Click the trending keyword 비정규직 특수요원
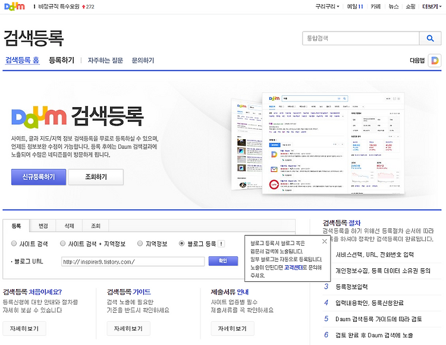446x345 pixels. 59,7
